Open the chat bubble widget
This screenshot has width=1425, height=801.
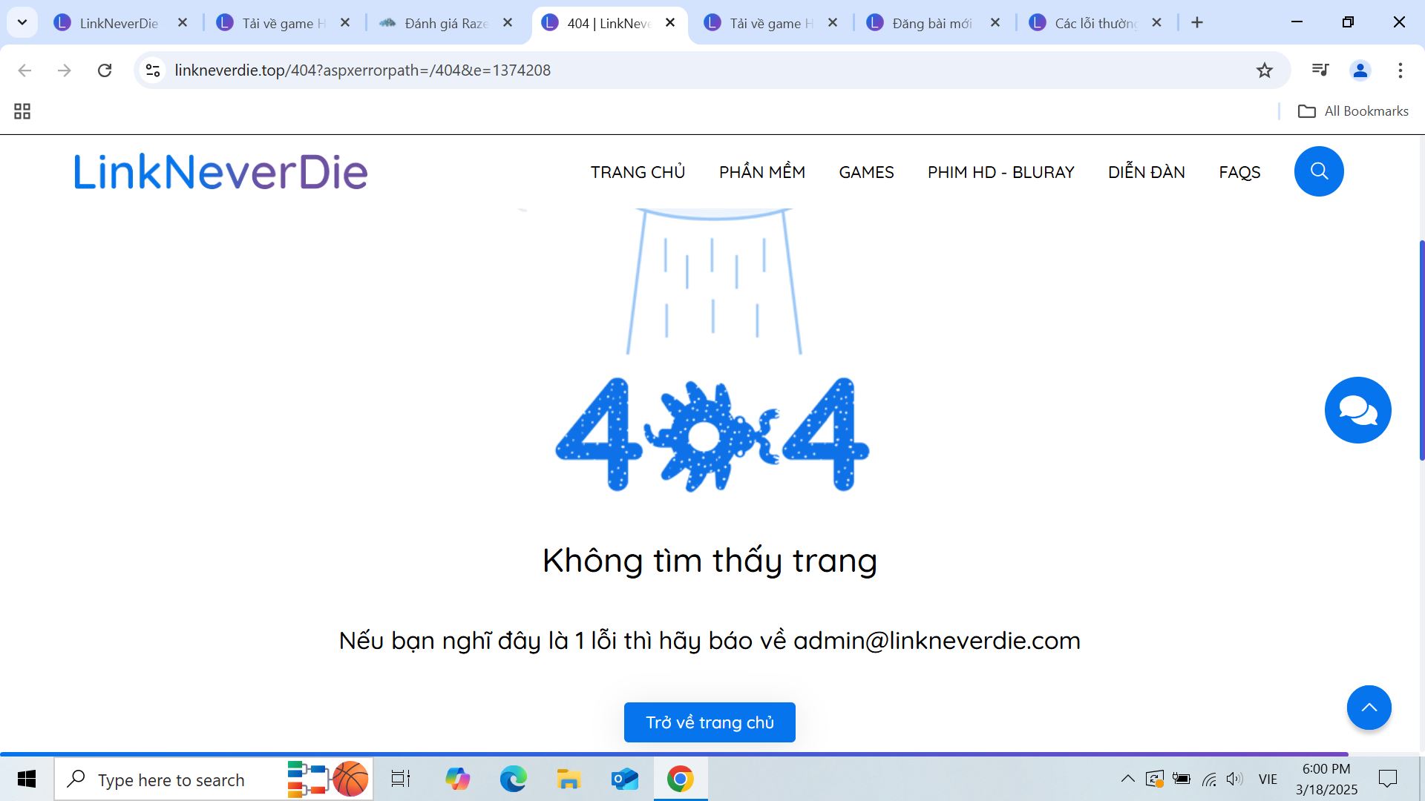coord(1357,409)
